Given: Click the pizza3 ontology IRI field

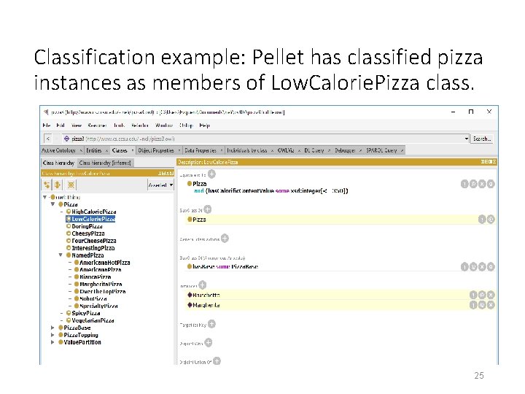Looking at the screenshot, I should pos(266,139).
